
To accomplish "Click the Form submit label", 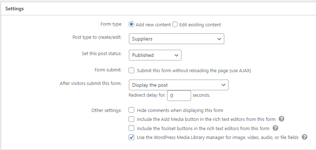I will click(108, 70).
